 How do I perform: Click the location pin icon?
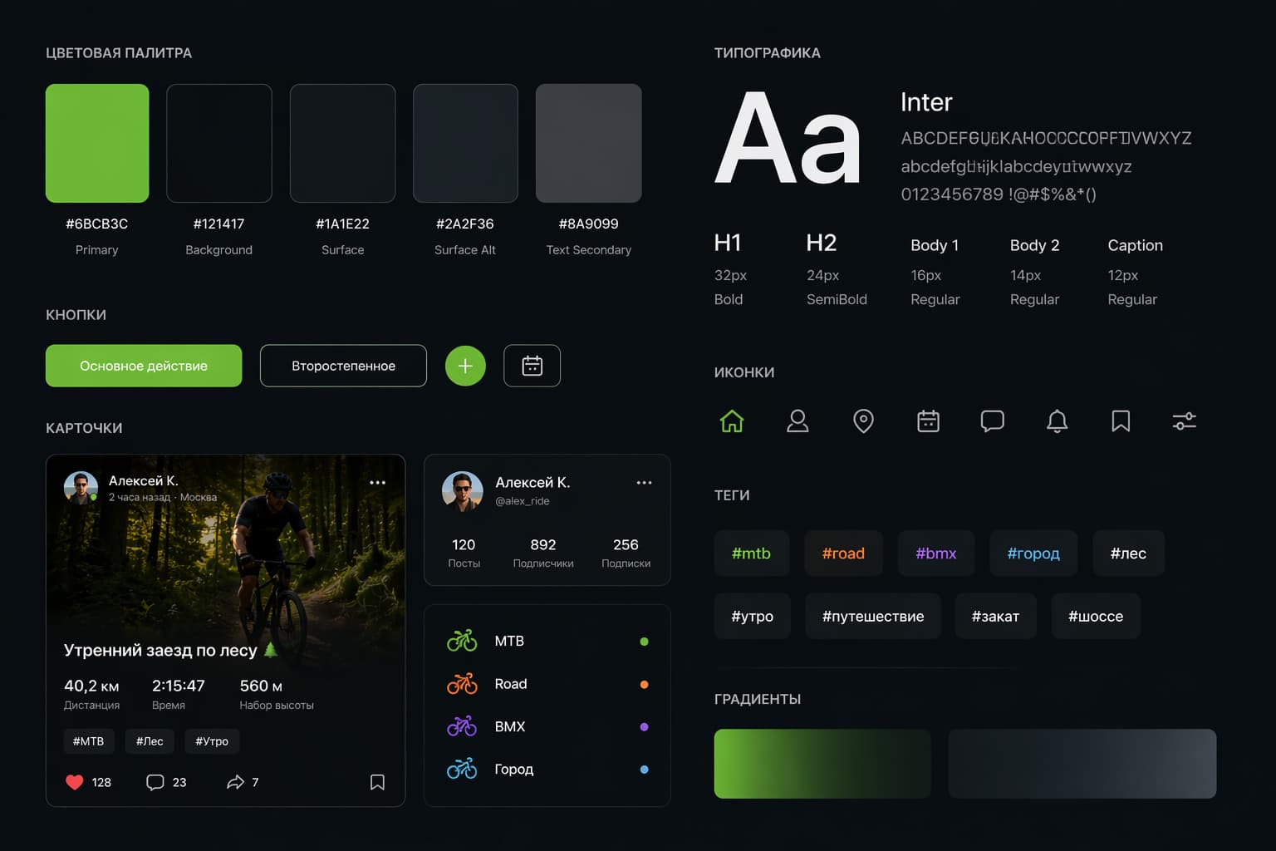[863, 421]
